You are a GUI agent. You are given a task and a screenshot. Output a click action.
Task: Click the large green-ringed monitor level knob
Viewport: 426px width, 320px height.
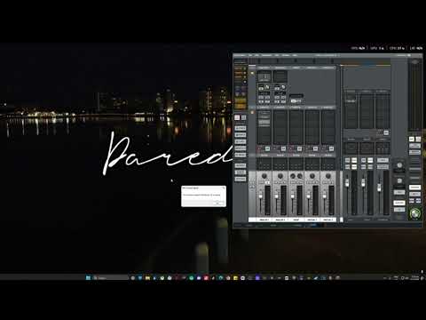pyautogui.click(x=415, y=213)
